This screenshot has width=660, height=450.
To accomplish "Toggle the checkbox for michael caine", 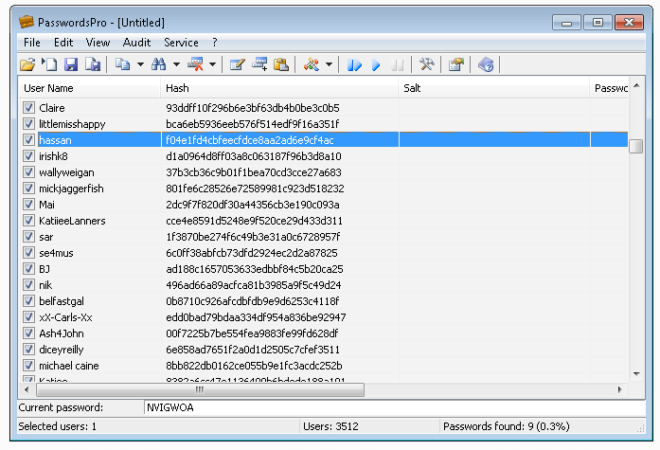I will pyautogui.click(x=28, y=366).
